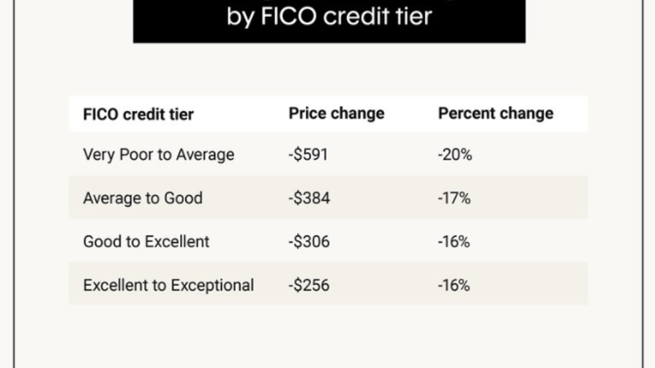Image resolution: width=655 pixels, height=368 pixels.
Task: Select the 'Average to Good' row label
Action: [143, 198]
